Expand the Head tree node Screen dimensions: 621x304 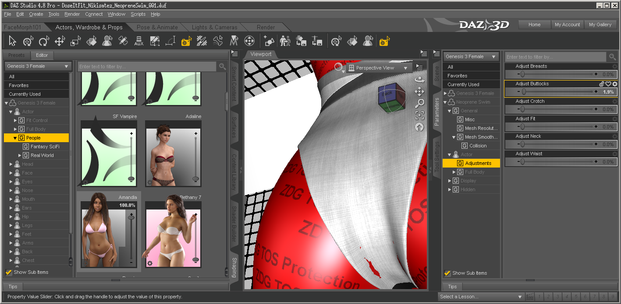11,164
